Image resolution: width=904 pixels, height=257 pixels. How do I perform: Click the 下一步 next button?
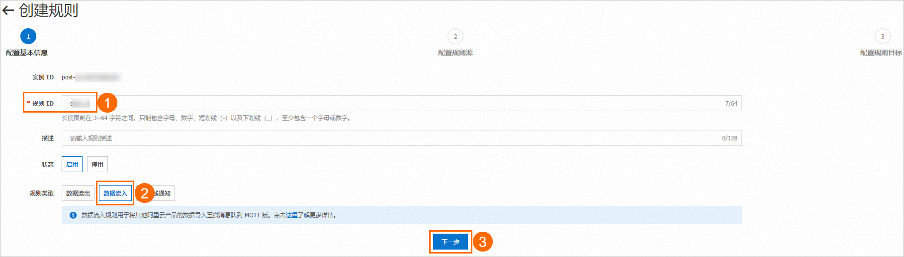coord(451,242)
